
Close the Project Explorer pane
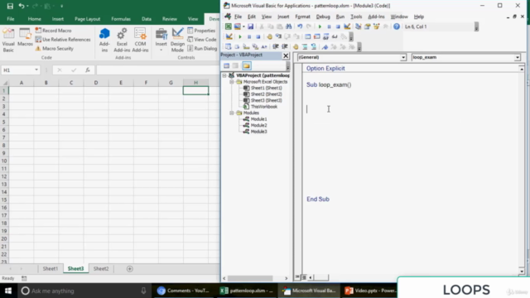click(x=286, y=55)
